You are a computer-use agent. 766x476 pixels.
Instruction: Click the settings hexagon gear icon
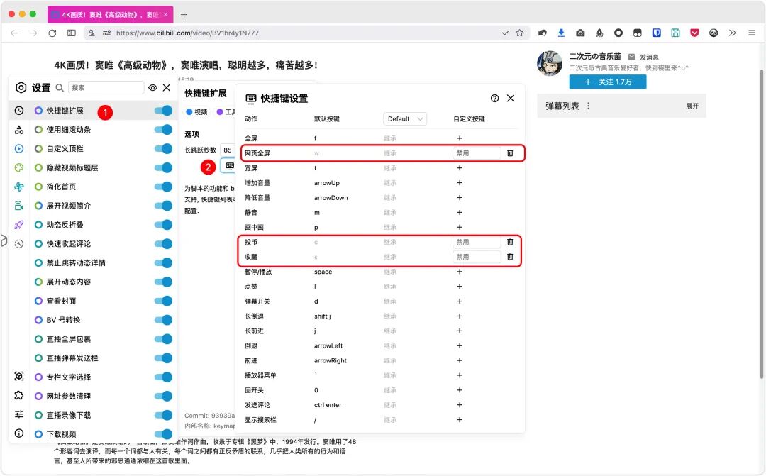pos(21,87)
